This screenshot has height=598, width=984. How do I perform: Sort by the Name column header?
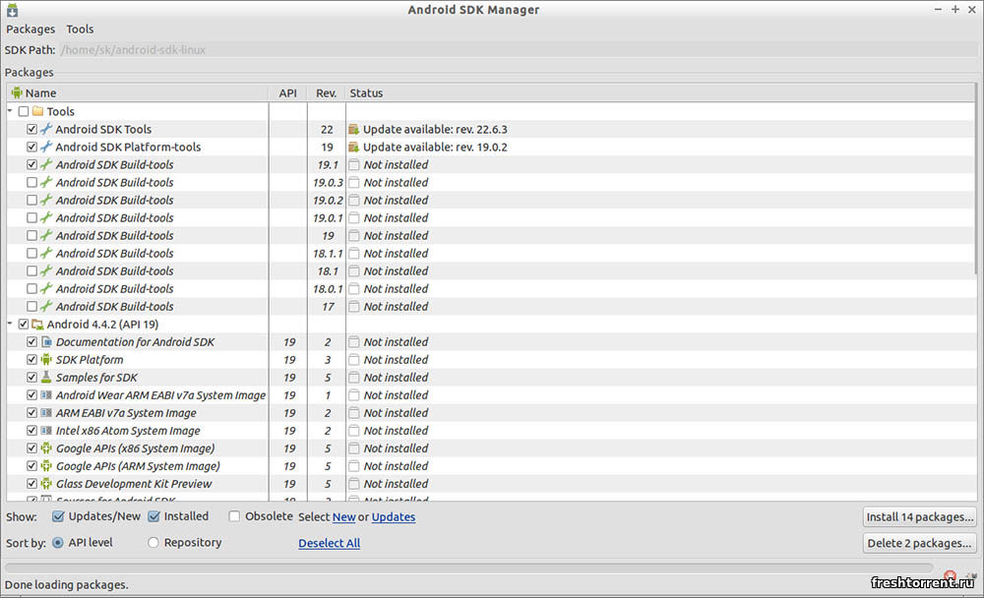pos(138,92)
